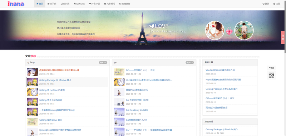Viewport: 286px width, 136px height.
Task: Open '高效的Go语言编码技巧' in 最新文章
Action: tap(217, 108)
